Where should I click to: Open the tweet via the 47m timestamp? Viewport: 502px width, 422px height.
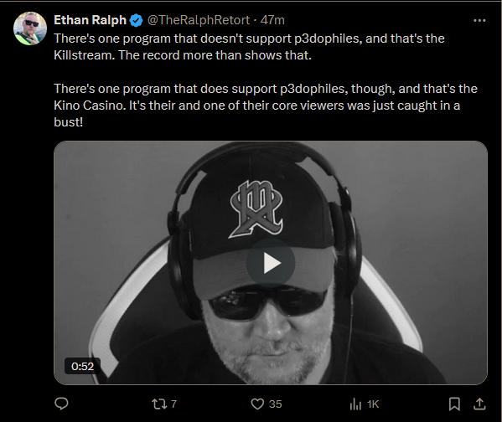tap(272, 20)
